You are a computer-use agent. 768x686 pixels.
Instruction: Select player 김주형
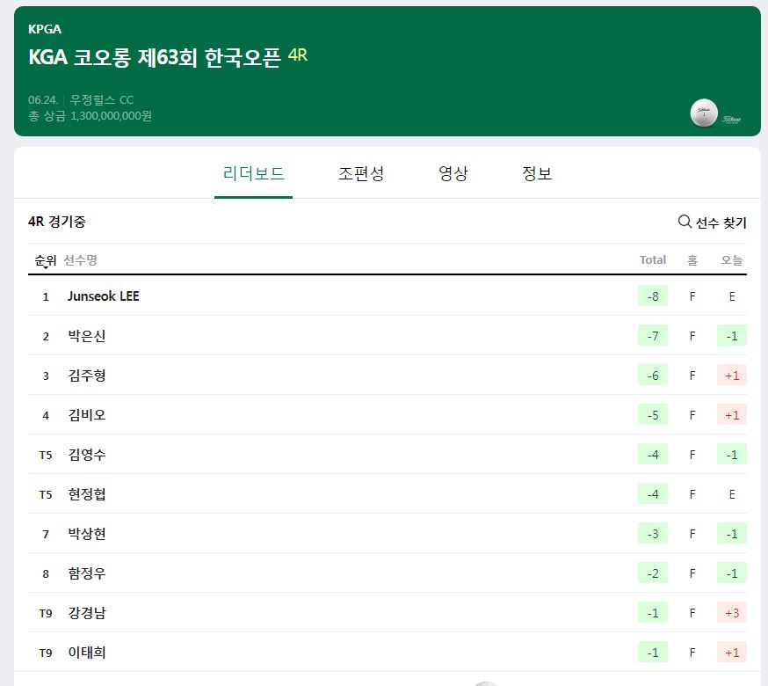[x=87, y=376]
